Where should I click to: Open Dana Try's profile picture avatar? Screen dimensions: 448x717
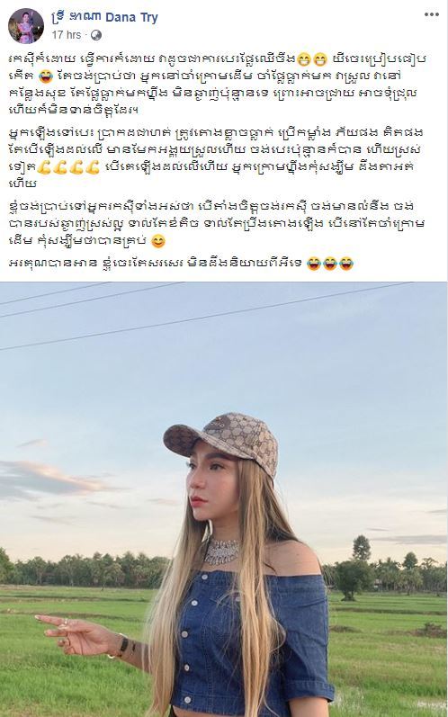tap(26, 26)
